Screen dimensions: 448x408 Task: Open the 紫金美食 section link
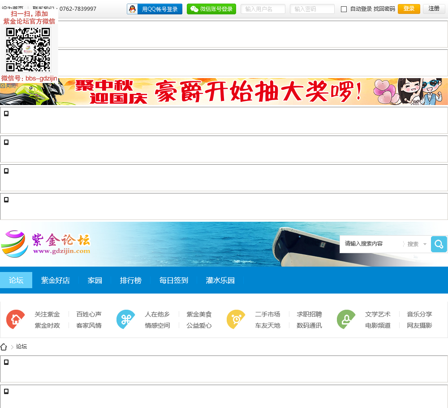pos(199,314)
